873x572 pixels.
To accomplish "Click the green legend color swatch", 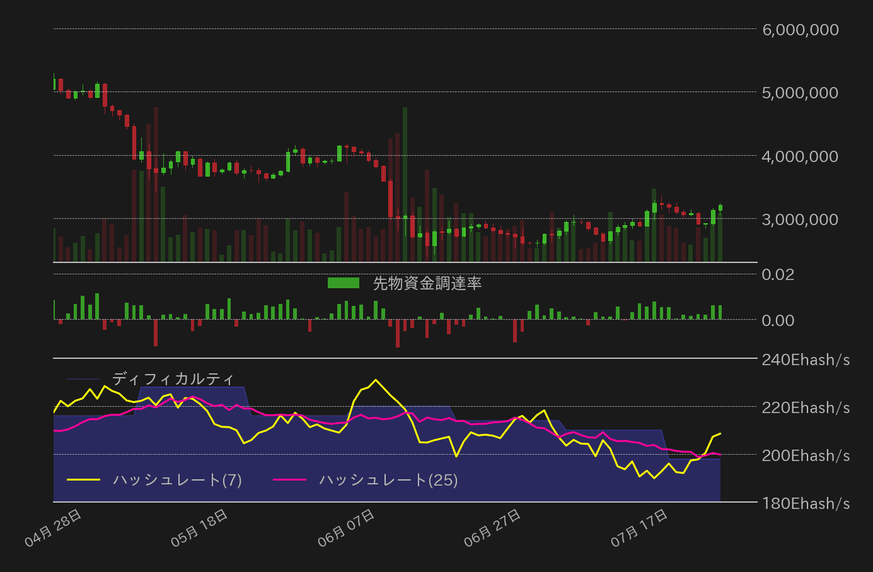I will point(342,283).
